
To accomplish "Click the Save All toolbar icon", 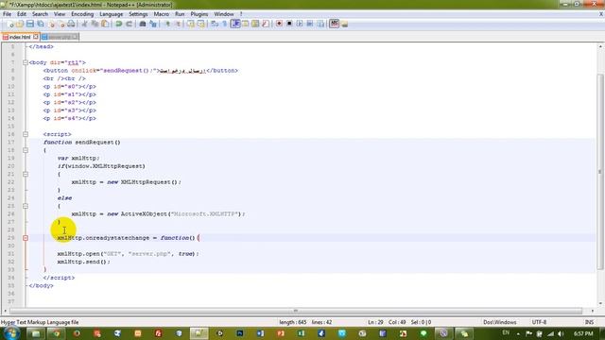I will coord(40,24).
